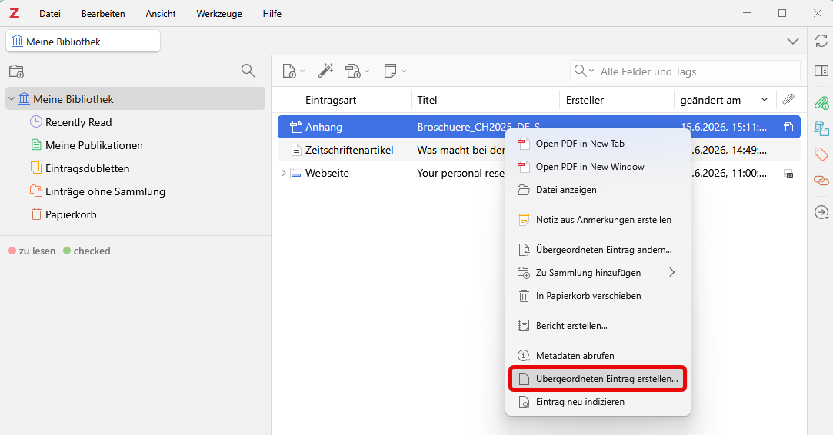Filter by the checked tag

click(x=87, y=251)
